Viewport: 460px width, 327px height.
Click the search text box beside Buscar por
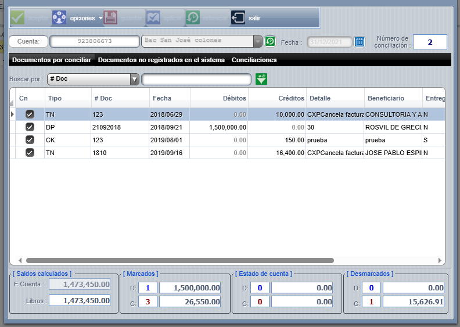pyautogui.click(x=196, y=79)
